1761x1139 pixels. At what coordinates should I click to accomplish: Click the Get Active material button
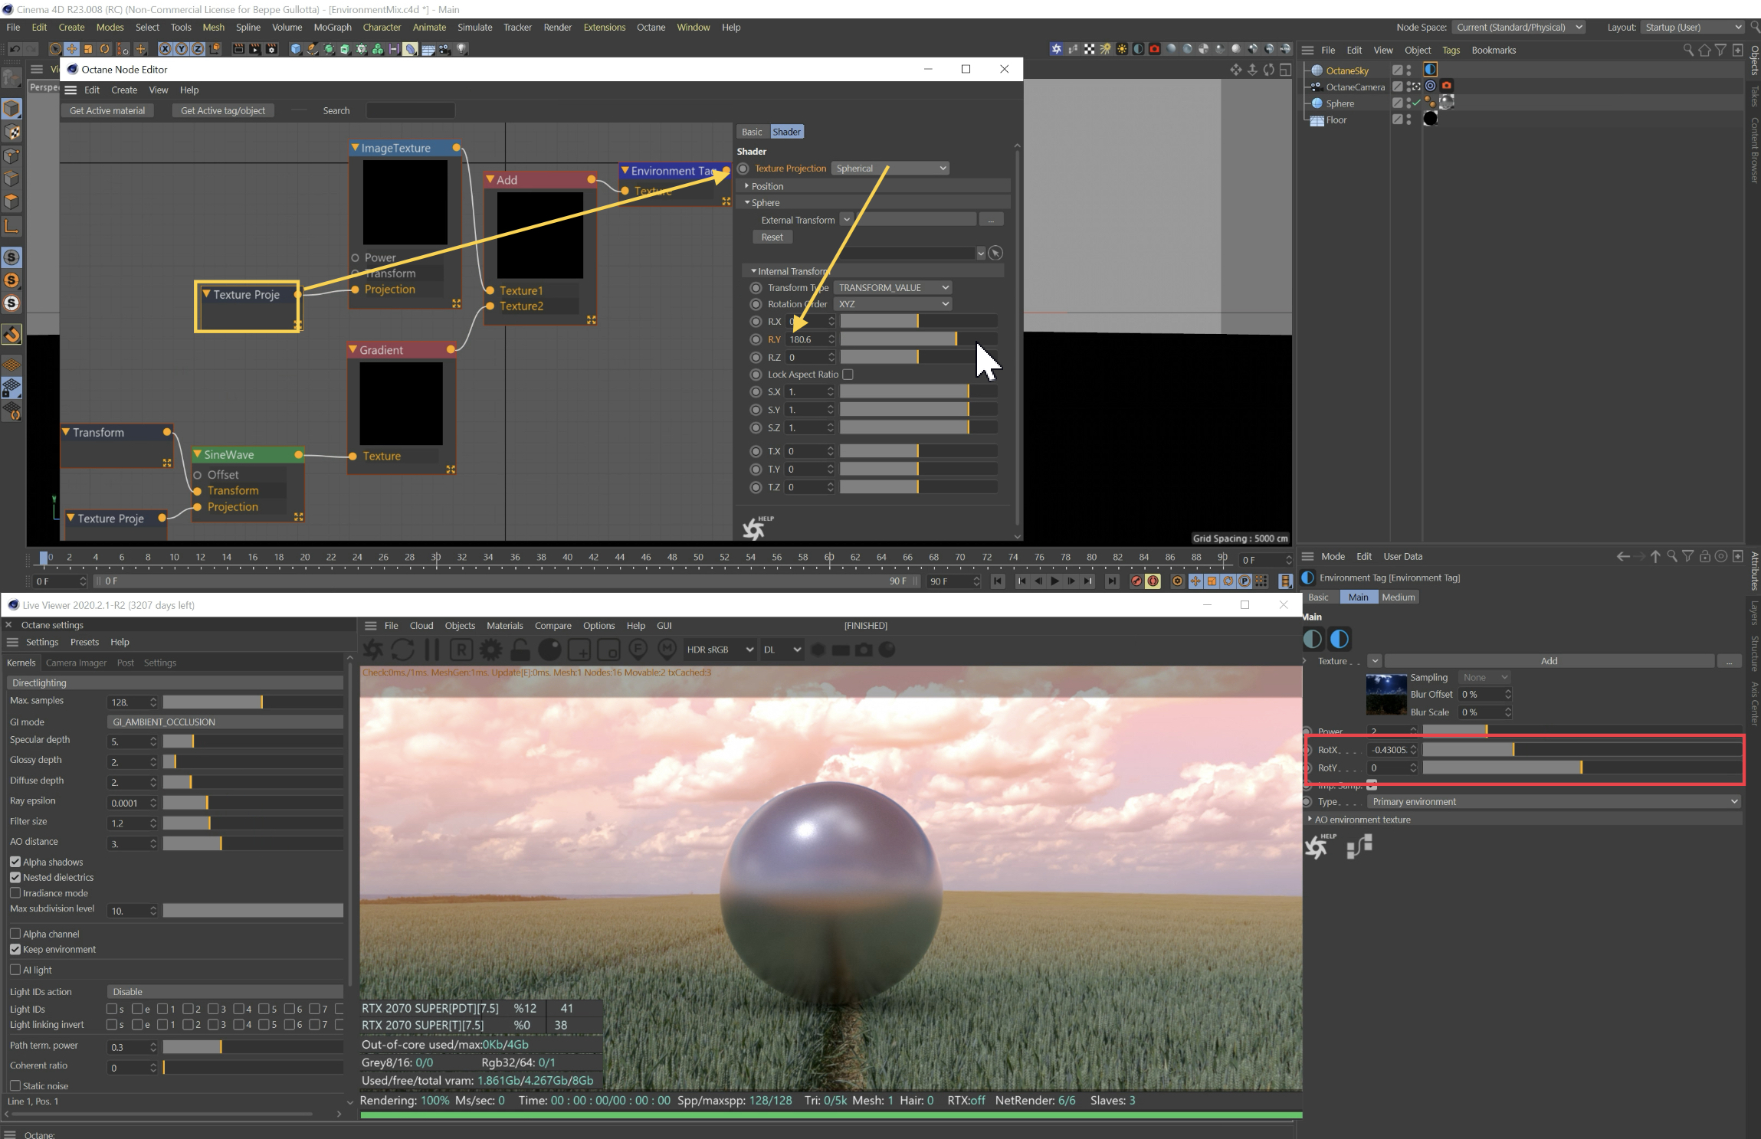tap(107, 111)
